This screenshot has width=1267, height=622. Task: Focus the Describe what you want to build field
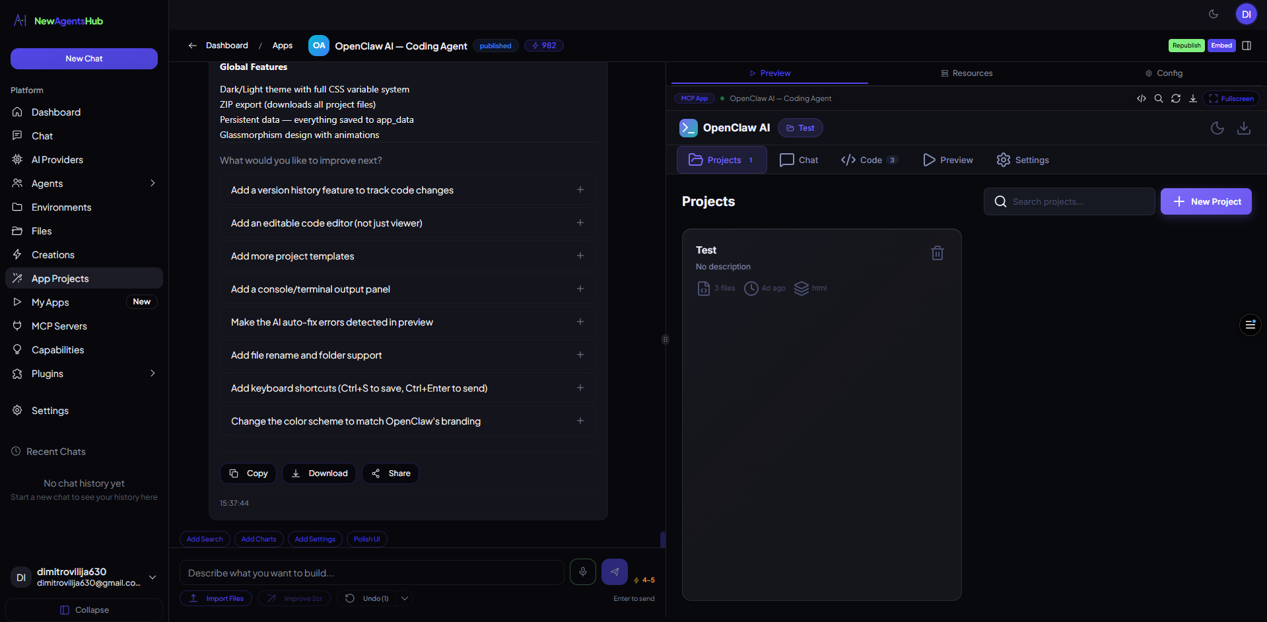(x=372, y=572)
